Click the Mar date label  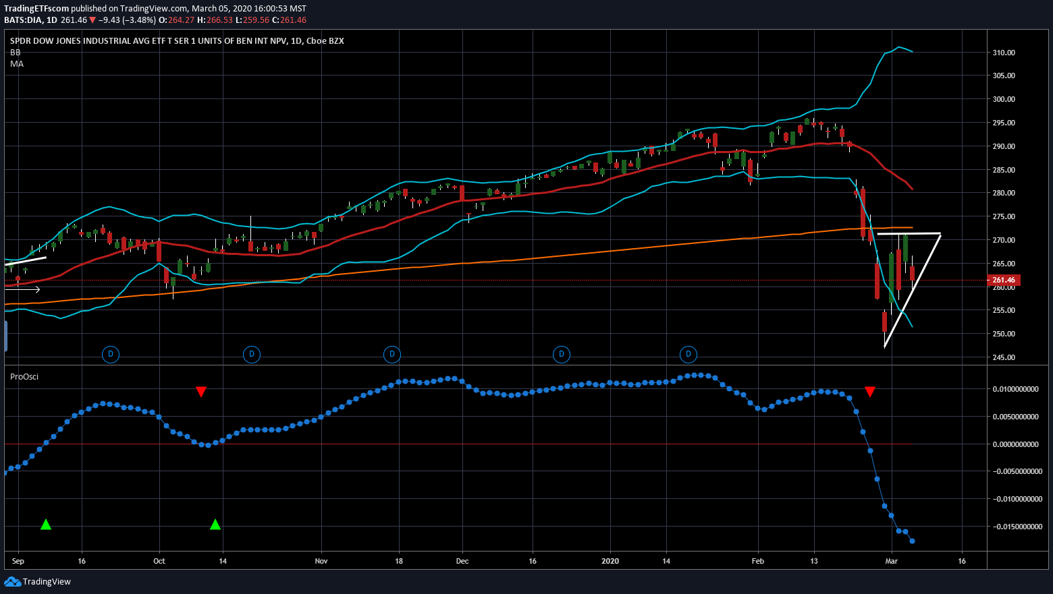click(892, 561)
